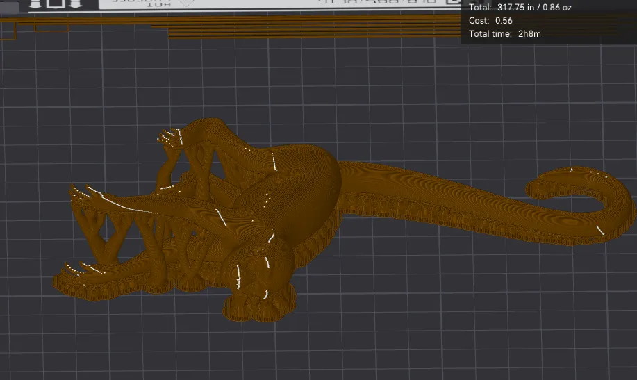Click the Cost value 0.56
The height and width of the screenshot is (380, 637).
point(504,21)
